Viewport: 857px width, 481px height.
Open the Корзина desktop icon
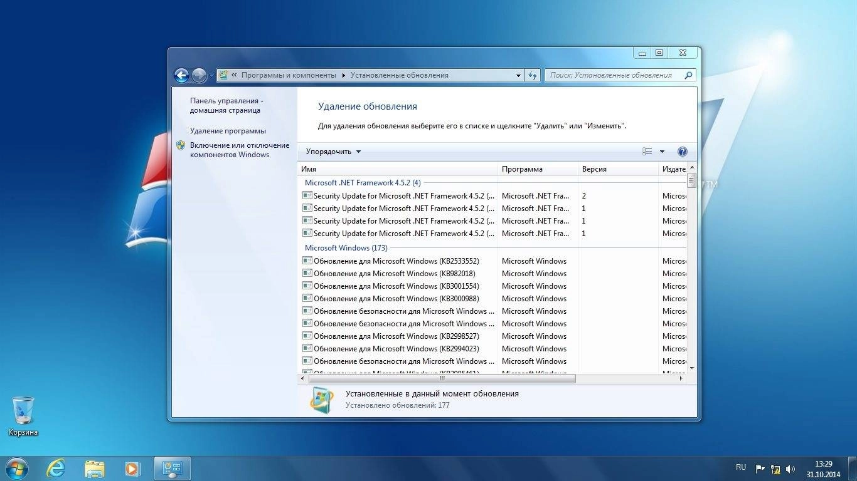(23, 416)
